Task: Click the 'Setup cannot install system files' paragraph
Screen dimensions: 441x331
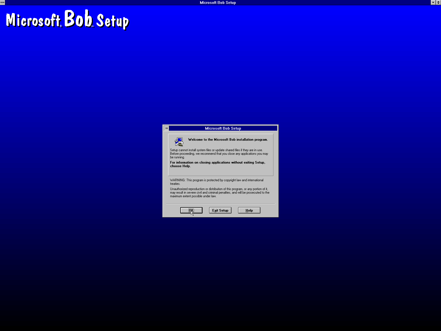Action: tap(219, 154)
